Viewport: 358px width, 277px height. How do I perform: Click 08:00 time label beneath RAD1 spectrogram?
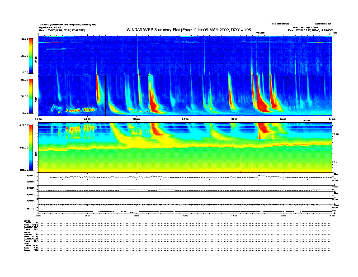(136, 119)
